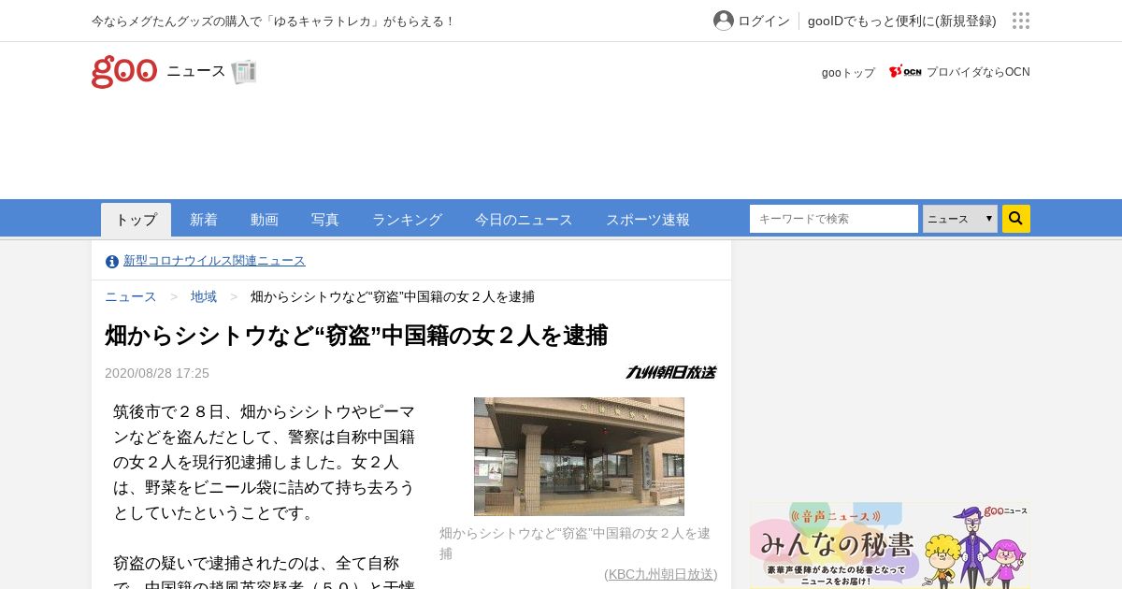This screenshot has height=589, width=1122.
Task: Open the 新型コロナウイルス関連ニュース link
Action: coord(214,261)
